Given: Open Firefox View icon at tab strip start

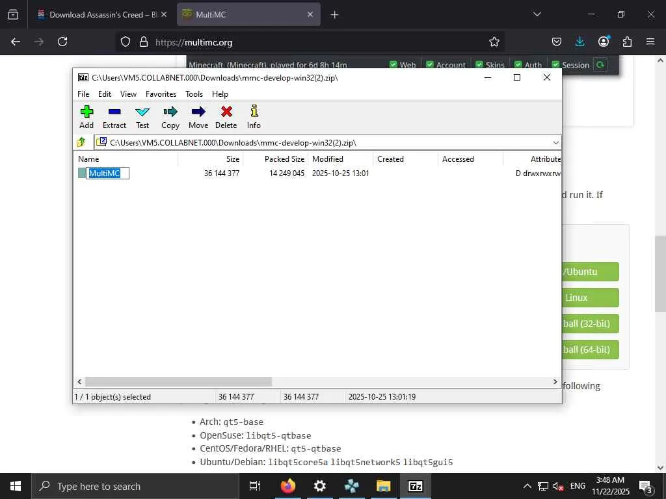Looking at the screenshot, I should point(13,14).
